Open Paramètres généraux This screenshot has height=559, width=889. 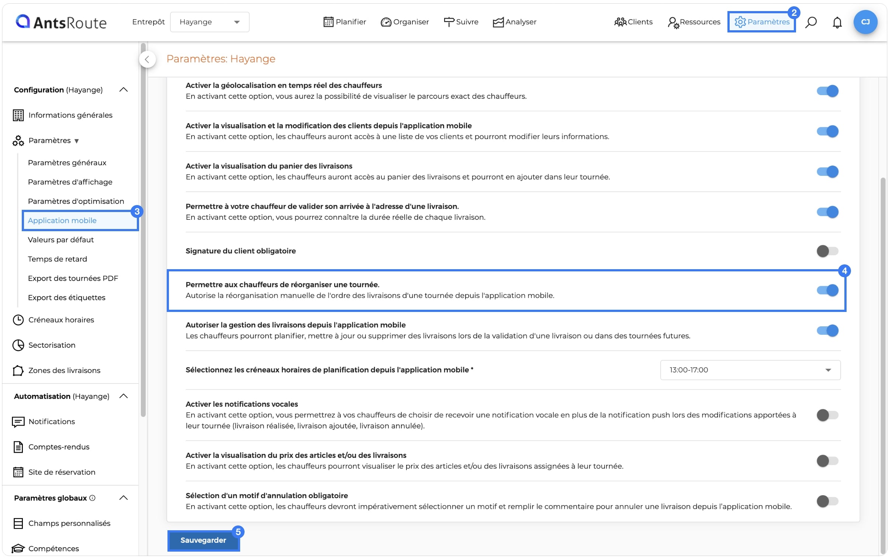coord(67,163)
